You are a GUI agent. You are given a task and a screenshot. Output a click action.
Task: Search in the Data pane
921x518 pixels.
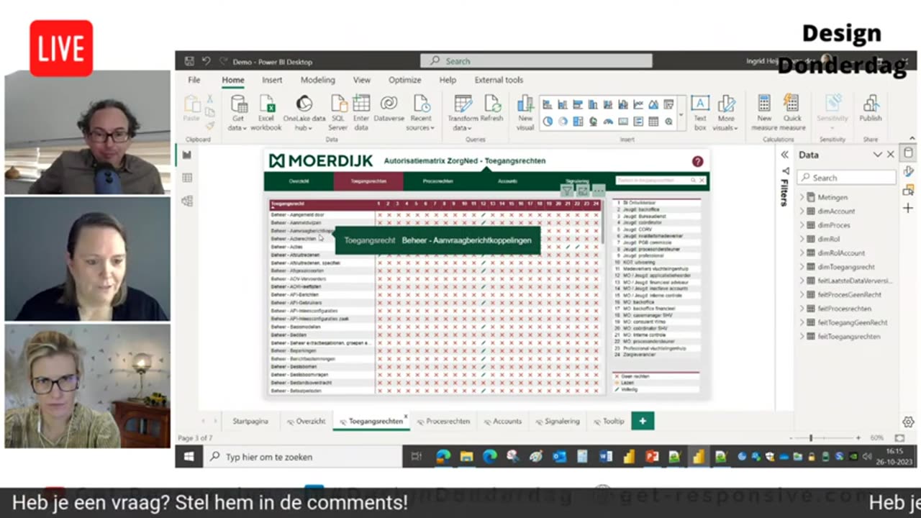[847, 177]
